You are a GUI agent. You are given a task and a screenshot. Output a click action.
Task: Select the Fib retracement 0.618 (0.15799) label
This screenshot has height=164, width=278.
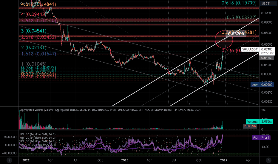[x=239, y=3]
